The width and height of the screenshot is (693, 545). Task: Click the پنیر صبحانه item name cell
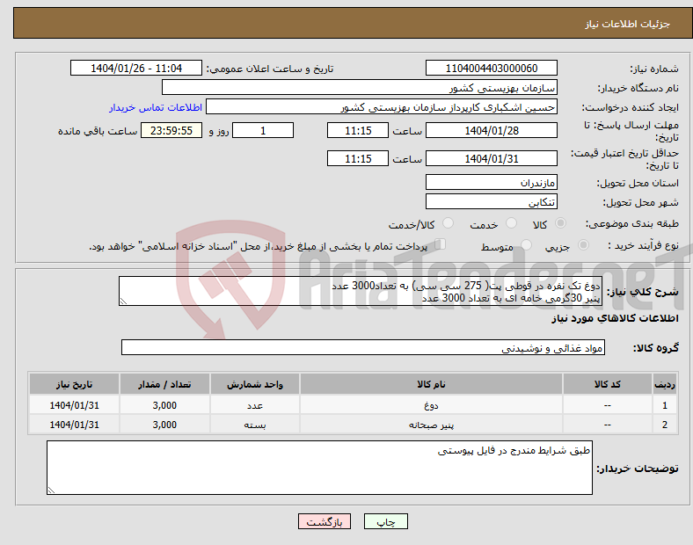pyautogui.click(x=431, y=425)
